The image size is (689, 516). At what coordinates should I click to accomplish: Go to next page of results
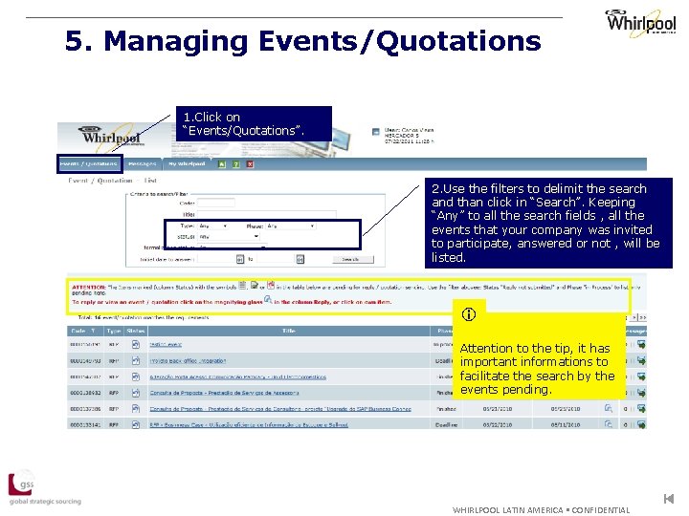click(x=634, y=317)
